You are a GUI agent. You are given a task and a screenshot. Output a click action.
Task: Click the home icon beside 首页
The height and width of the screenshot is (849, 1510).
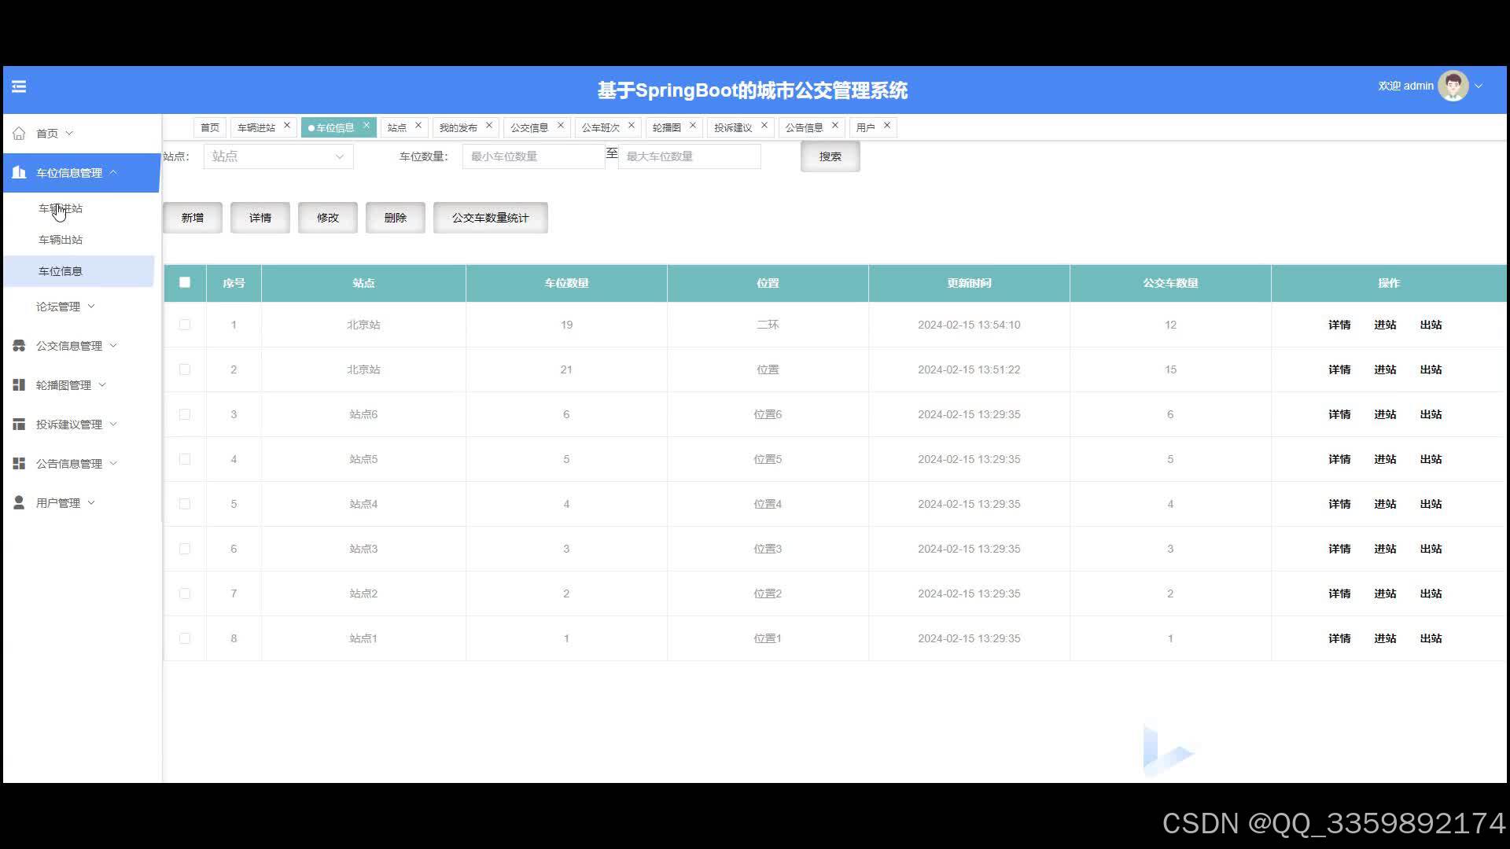coord(19,134)
